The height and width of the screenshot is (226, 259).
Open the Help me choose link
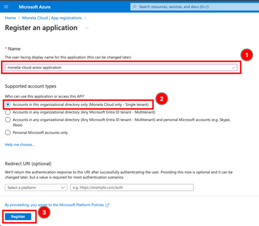[x=19, y=144]
